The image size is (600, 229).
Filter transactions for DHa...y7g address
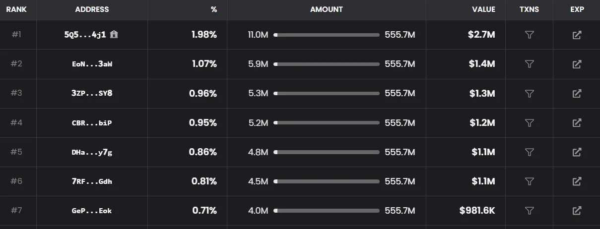[529, 152]
